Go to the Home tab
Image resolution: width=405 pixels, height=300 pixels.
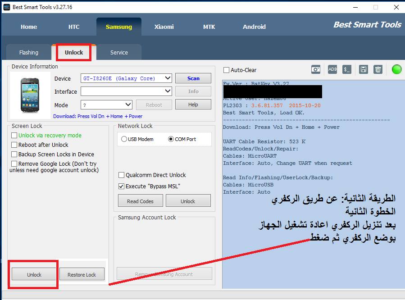pos(29,27)
